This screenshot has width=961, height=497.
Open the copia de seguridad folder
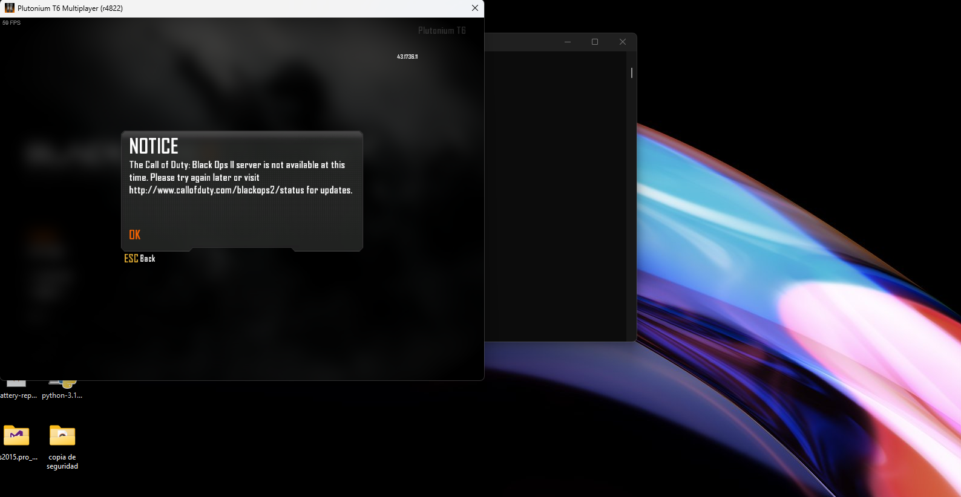click(x=62, y=447)
